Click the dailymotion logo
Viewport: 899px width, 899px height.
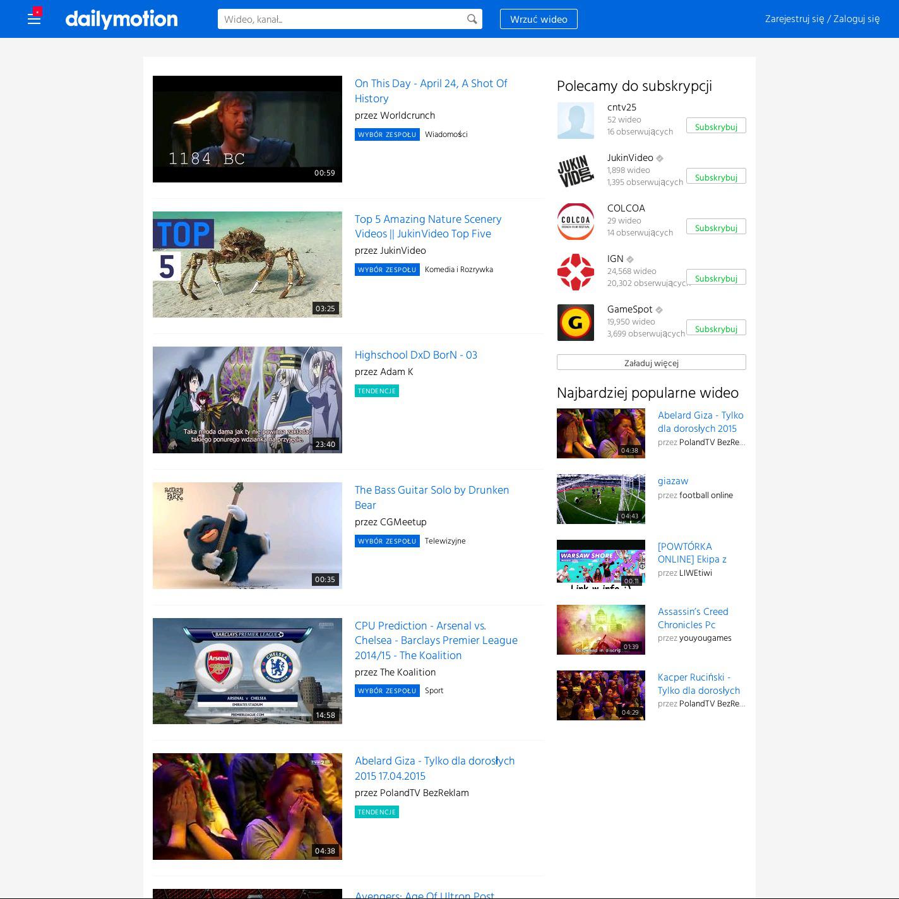(x=121, y=19)
